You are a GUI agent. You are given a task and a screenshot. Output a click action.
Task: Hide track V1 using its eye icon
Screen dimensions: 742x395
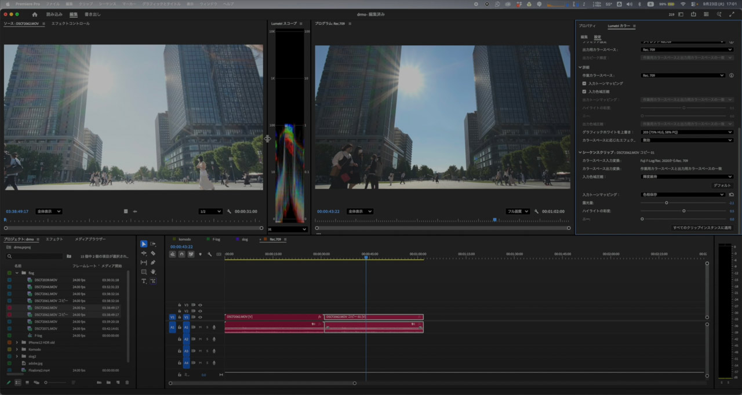201,317
